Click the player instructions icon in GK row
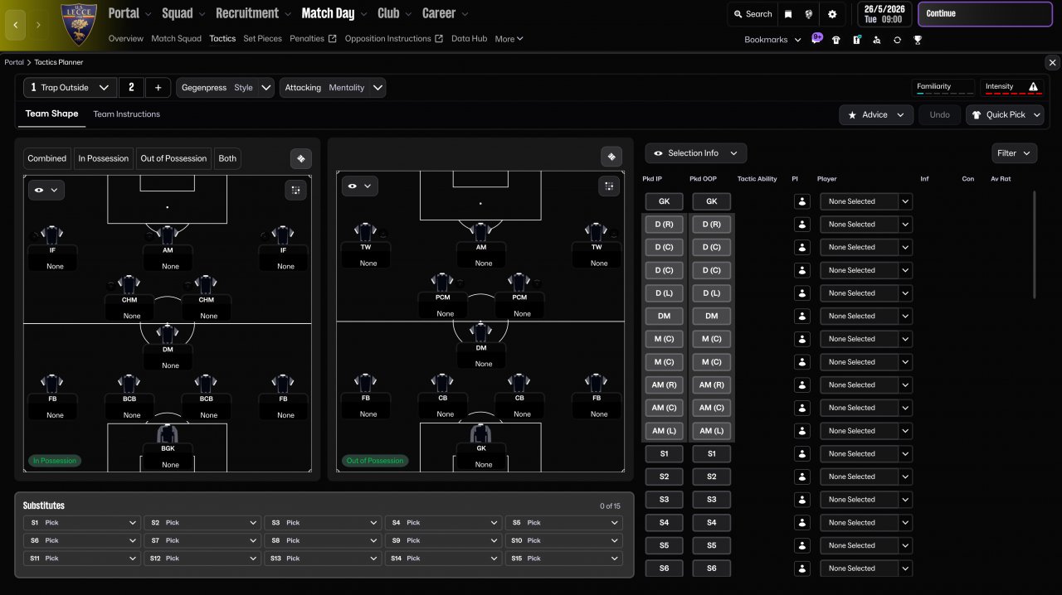The image size is (1062, 595). click(x=801, y=201)
